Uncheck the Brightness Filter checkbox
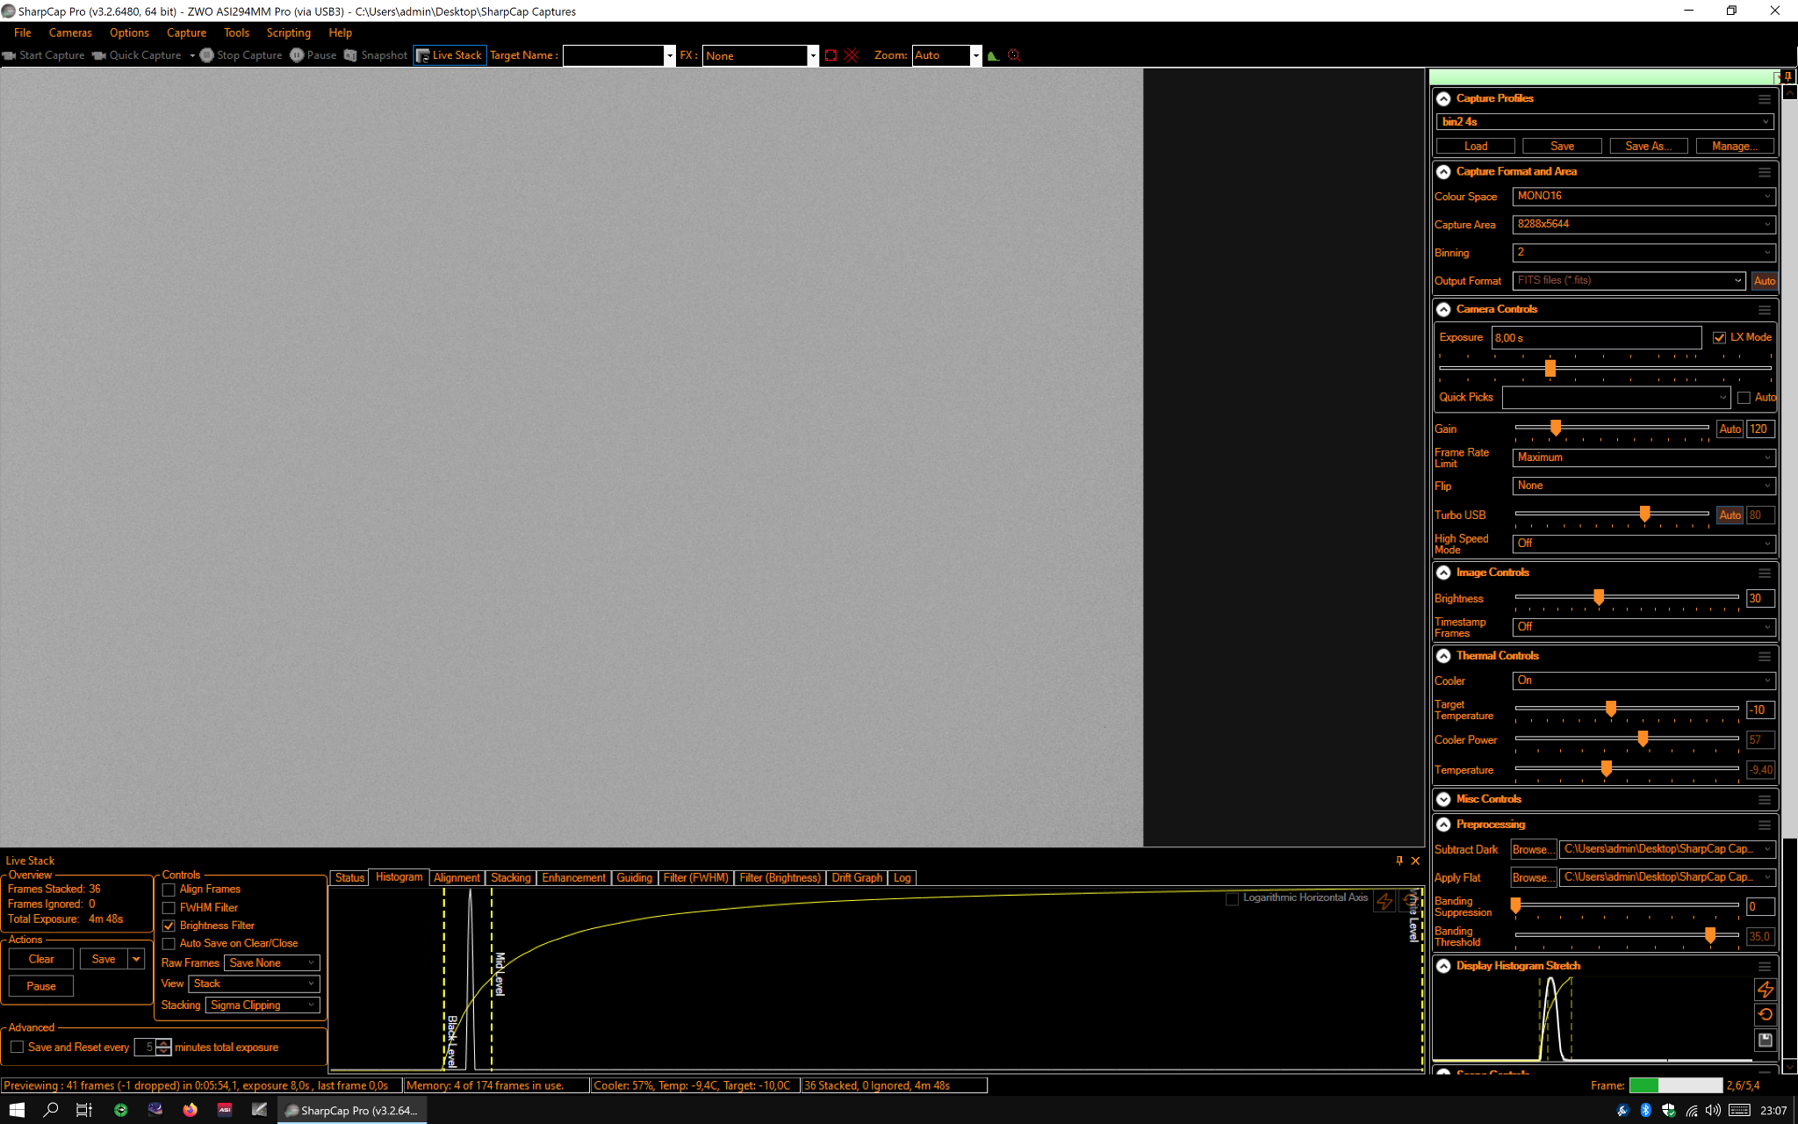Viewport: 1798px width, 1124px height. [169, 926]
